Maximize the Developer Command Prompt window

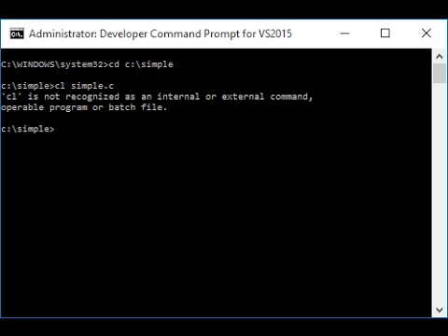click(x=385, y=34)
